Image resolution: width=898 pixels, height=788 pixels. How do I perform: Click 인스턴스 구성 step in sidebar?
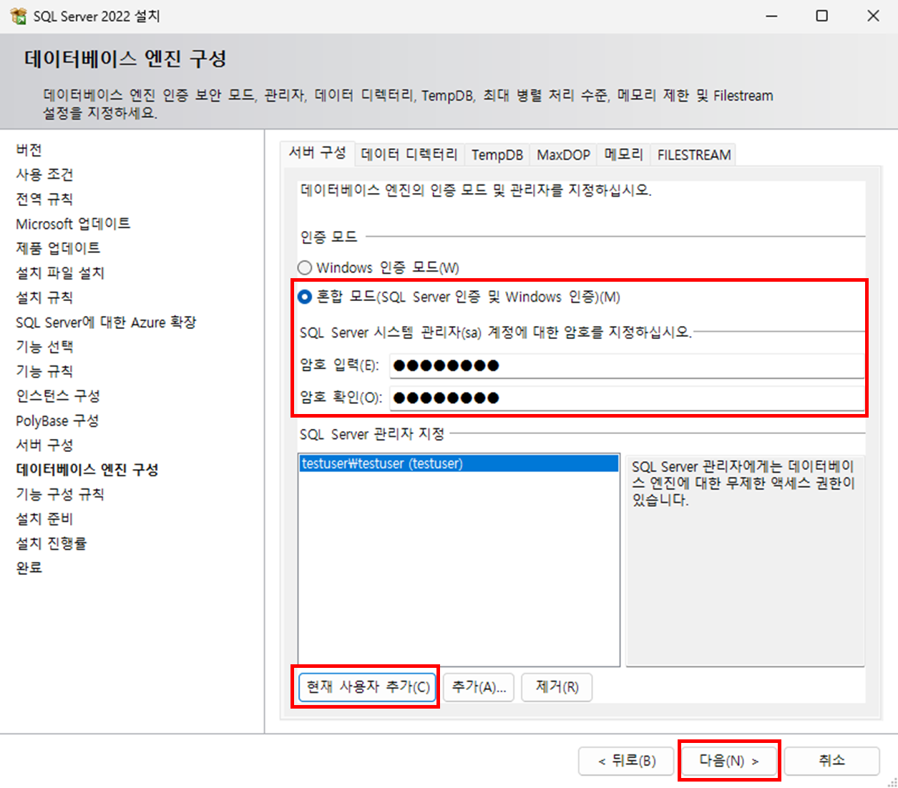pos(58,395)
